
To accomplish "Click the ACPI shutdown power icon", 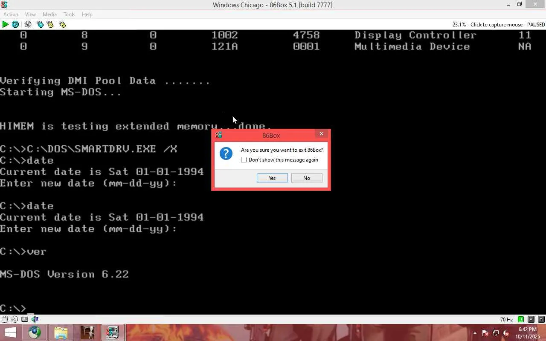I will tap(28, 24).
